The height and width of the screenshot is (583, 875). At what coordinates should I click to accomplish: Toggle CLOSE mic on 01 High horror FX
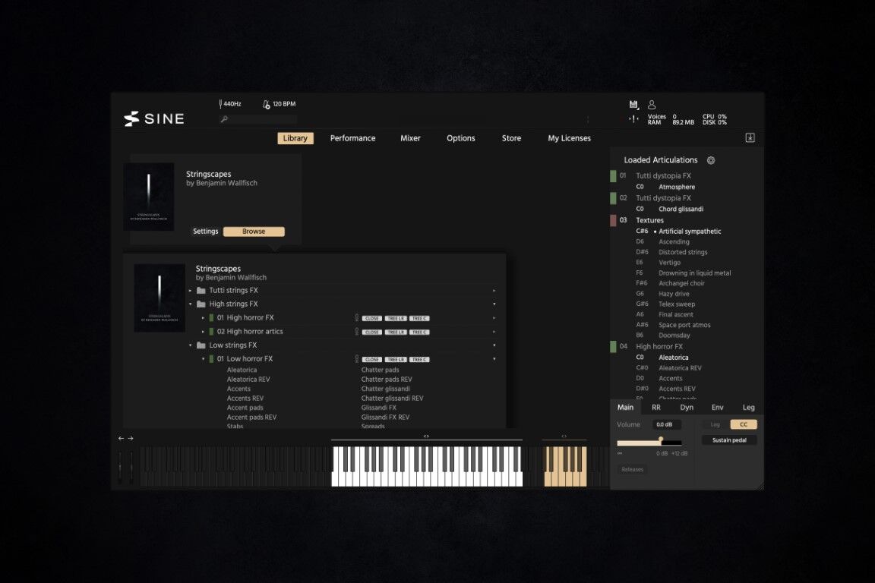372,318
